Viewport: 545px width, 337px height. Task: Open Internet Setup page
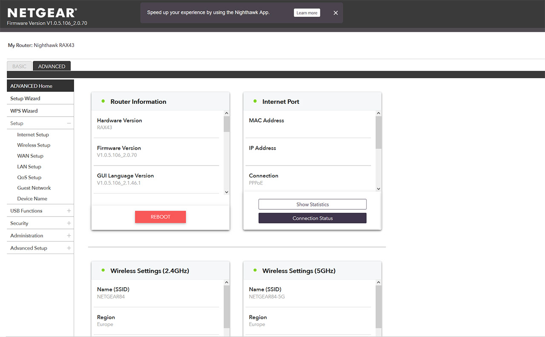[33, 134]
